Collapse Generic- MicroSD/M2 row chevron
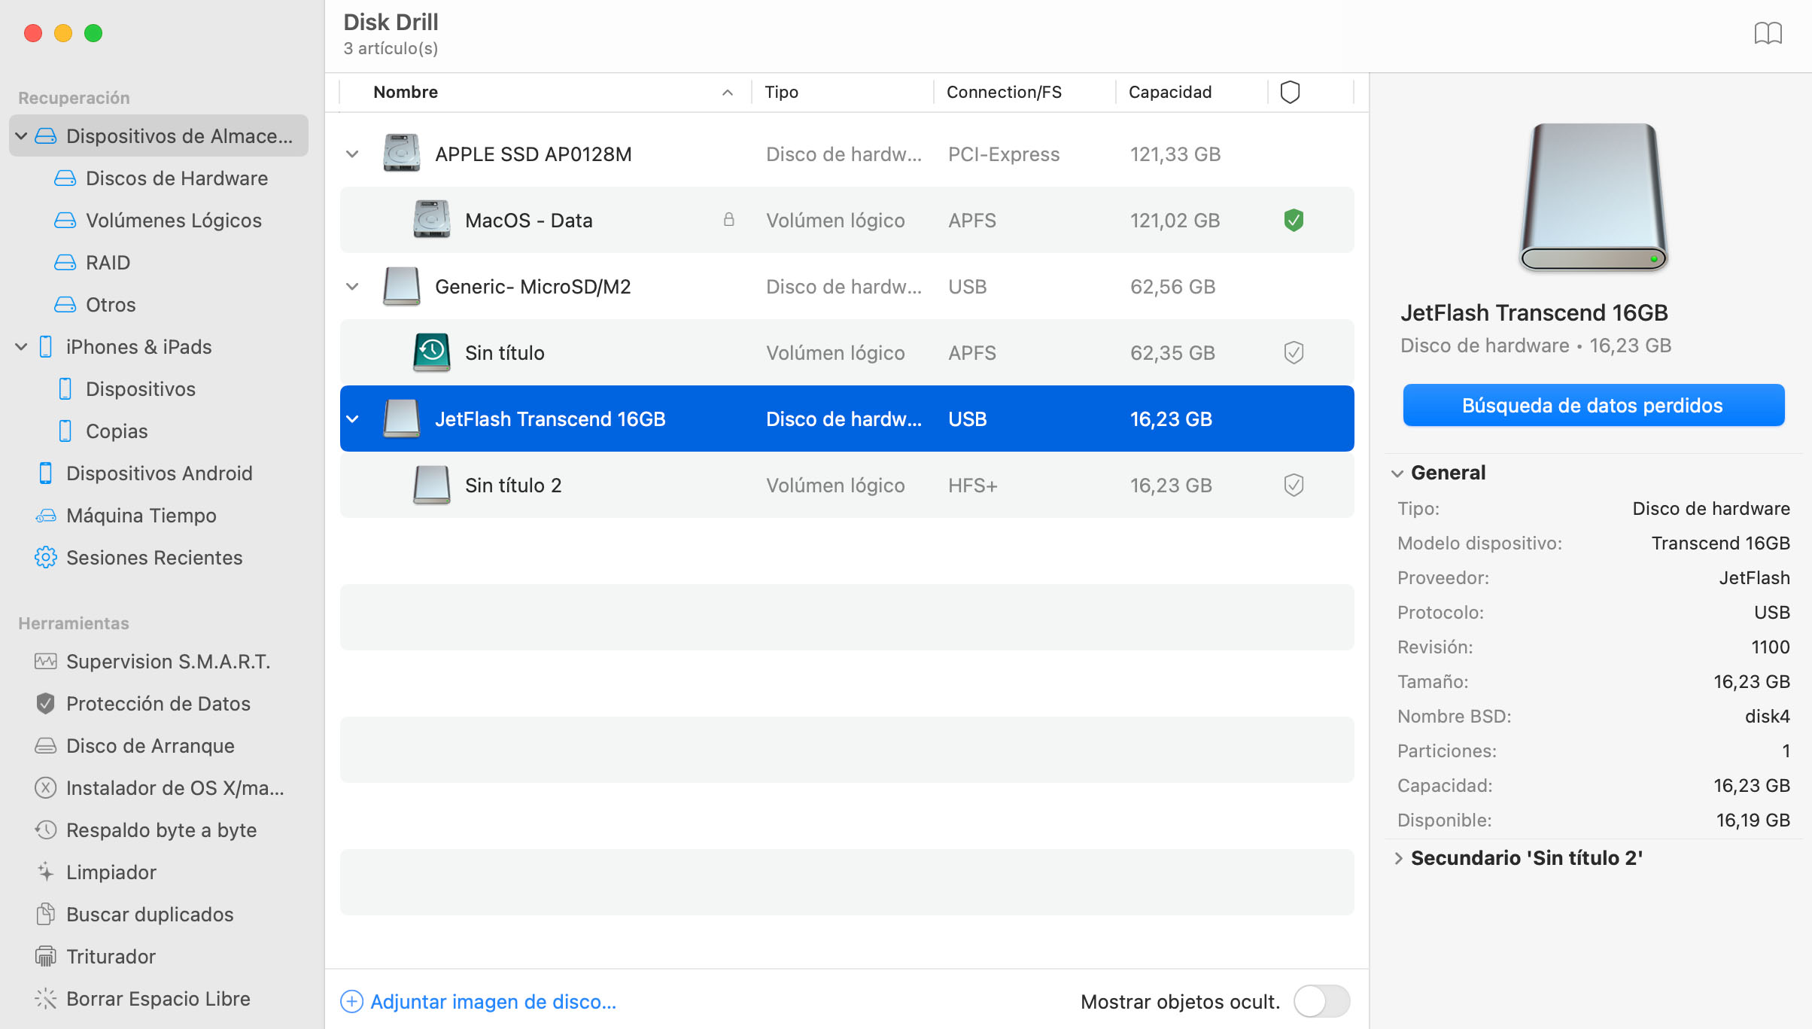Image resolution: width=1812 pixels, height=1029 pixels. click(x=351, y=287)
